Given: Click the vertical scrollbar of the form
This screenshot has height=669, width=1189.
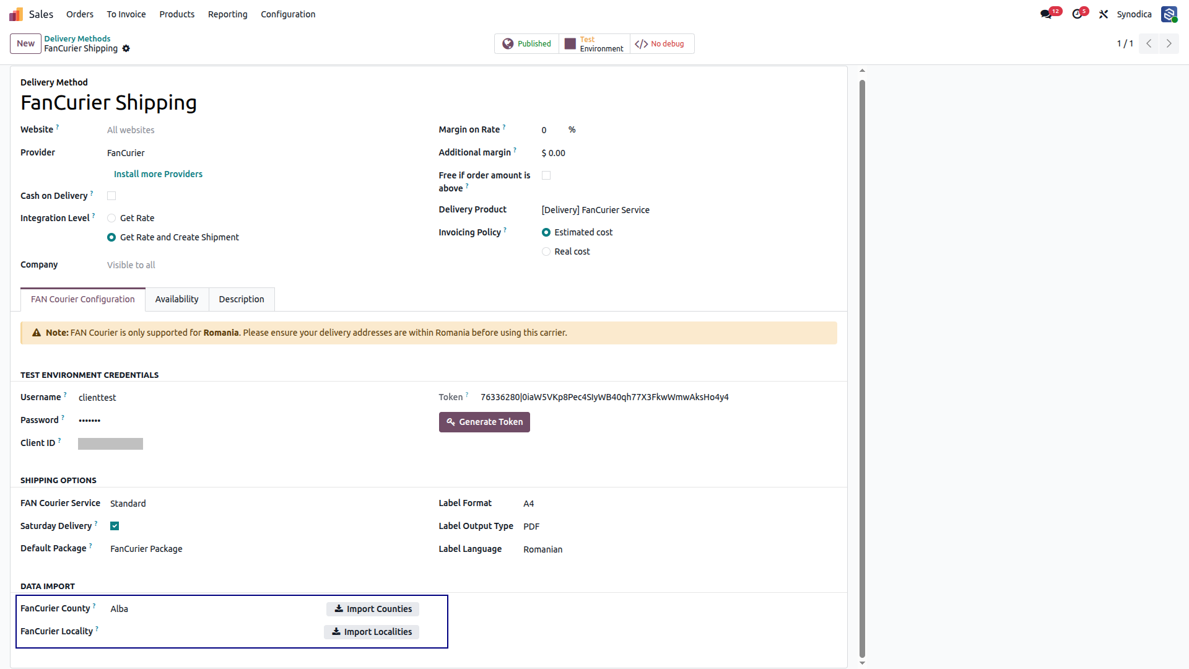Looking at the screenshot, I should pos(862,368).
